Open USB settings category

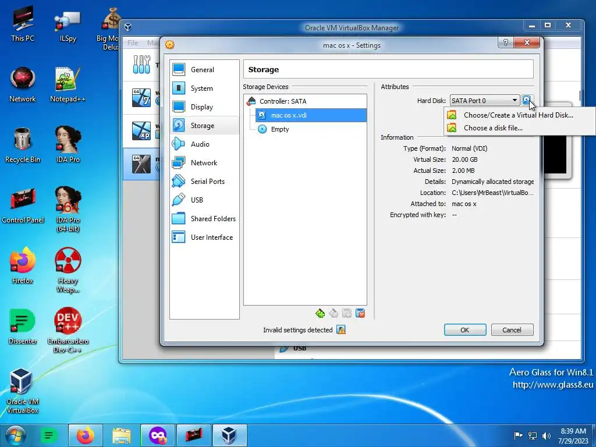(204, 200)
